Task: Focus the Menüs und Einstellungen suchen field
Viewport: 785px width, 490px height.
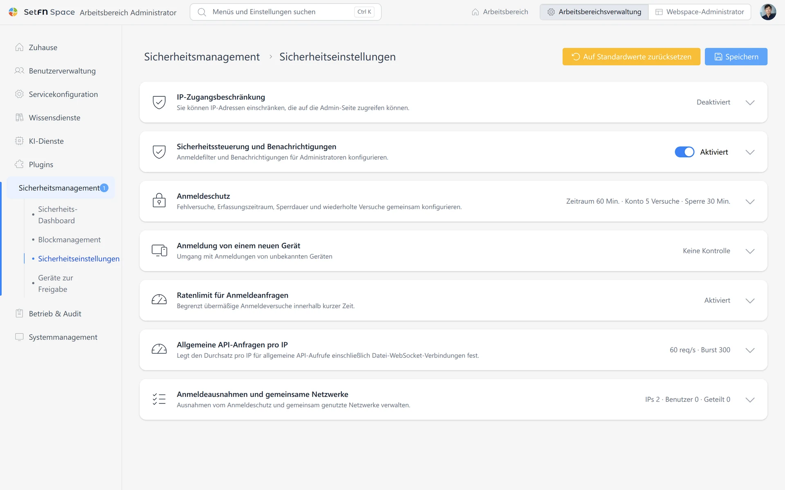Action: point(285,12)
